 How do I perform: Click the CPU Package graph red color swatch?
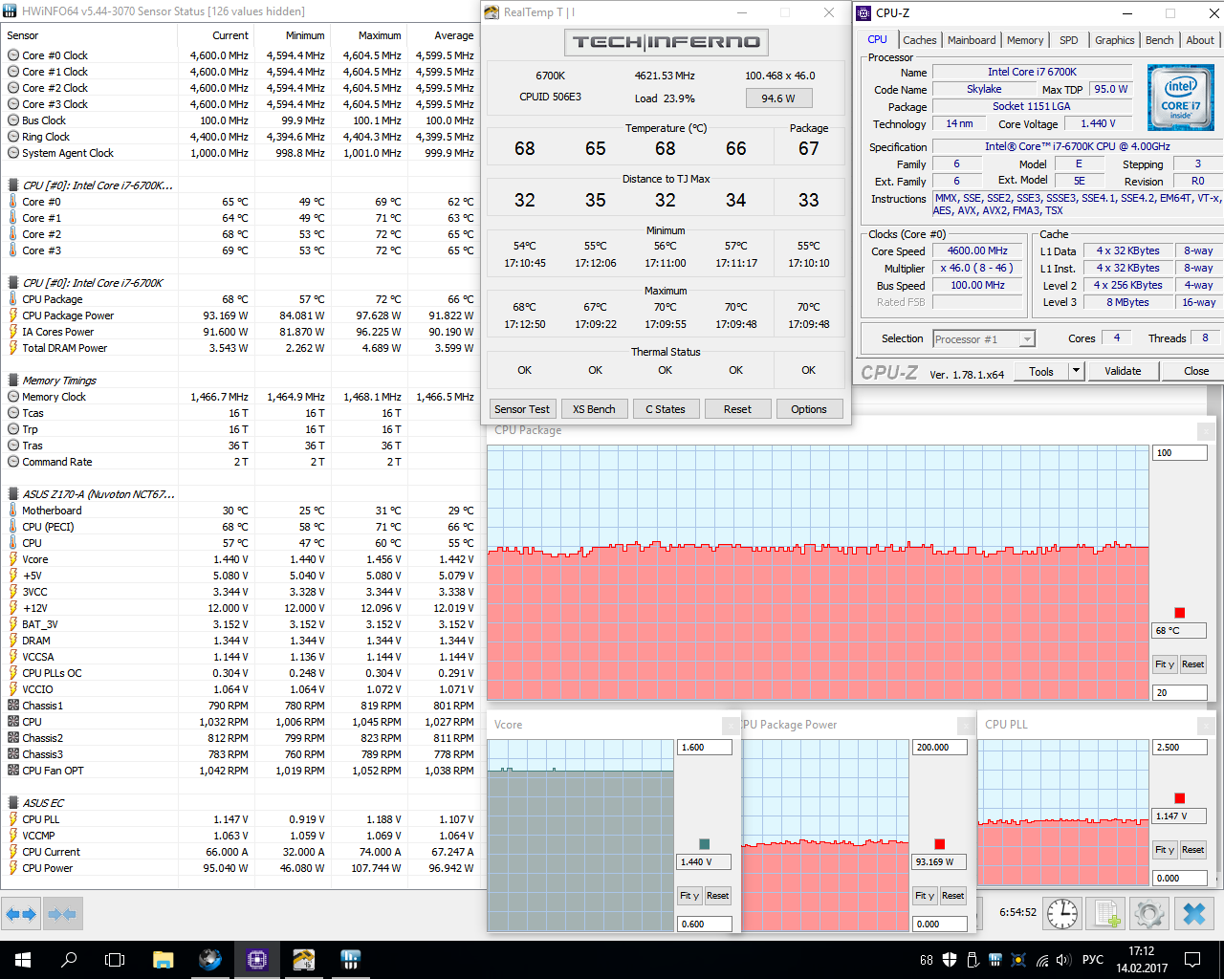1180,613
